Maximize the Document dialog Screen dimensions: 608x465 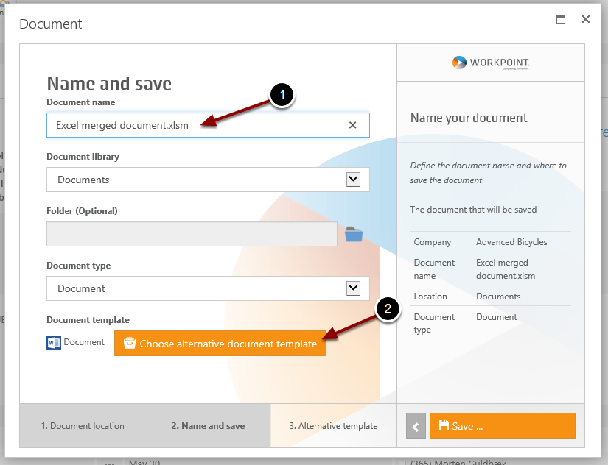(561, 19)
